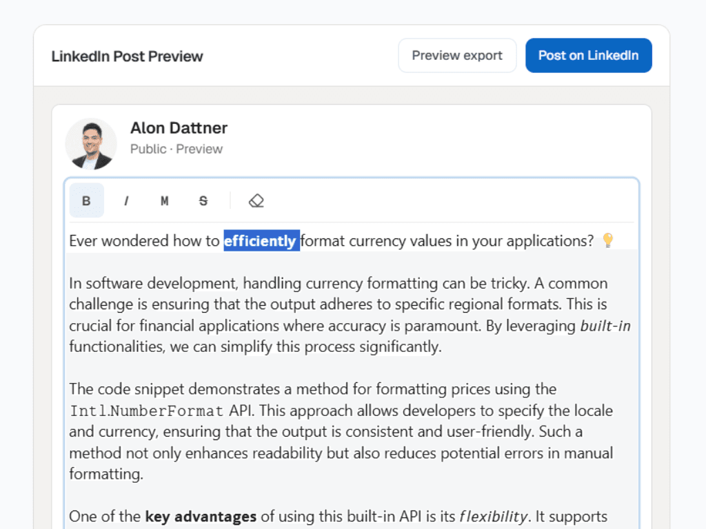706x529 pixels.
Task: Click the bold text 'key advantages'
Action: (201, 517)
